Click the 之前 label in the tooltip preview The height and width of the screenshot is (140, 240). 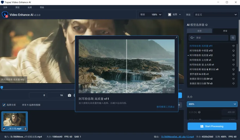[85, 90]
